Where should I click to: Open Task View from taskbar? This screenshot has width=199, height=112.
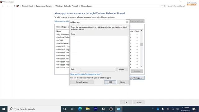click(72, 109)
